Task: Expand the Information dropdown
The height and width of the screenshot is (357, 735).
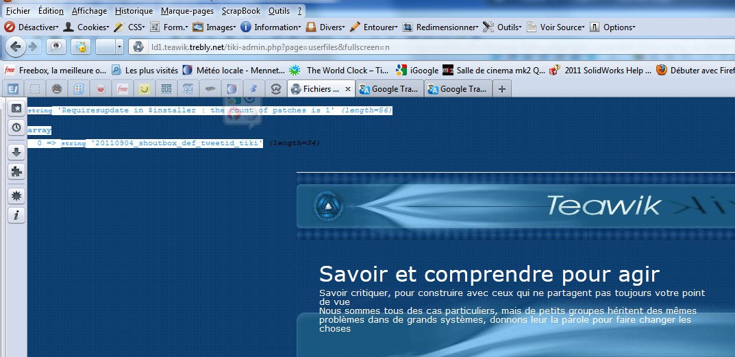Action: [271, 27]
